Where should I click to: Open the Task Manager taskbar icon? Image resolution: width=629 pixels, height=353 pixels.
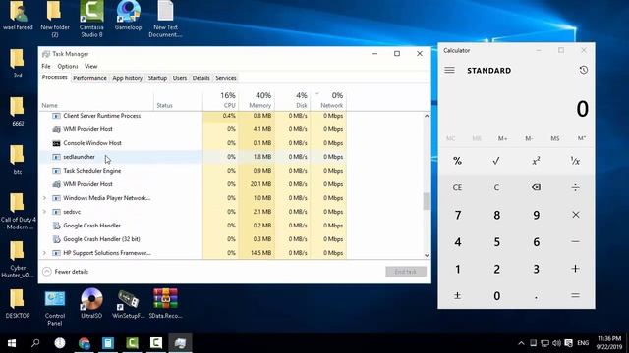pyautogui.click(x=180, y=343)
